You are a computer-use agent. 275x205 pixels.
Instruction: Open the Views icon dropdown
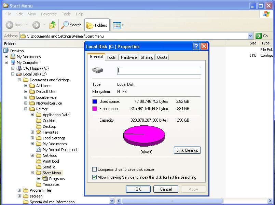pos(119,25)
